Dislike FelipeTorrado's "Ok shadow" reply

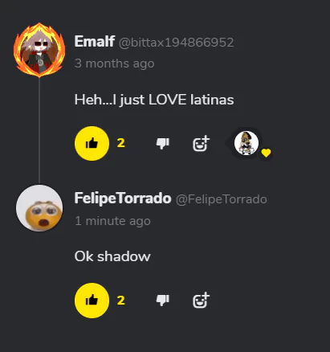[163, 301]
